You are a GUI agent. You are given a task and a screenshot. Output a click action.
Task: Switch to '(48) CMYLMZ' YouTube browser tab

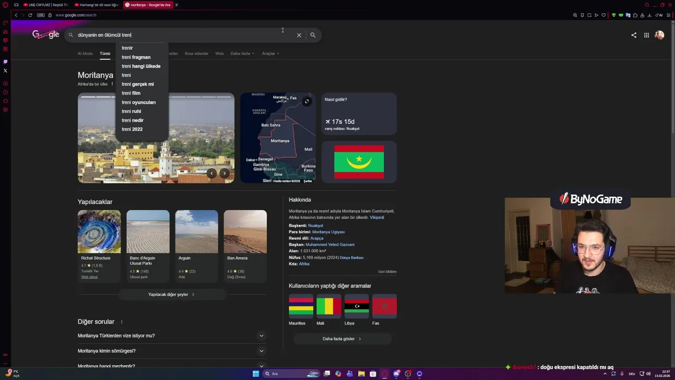click(46, 5)
